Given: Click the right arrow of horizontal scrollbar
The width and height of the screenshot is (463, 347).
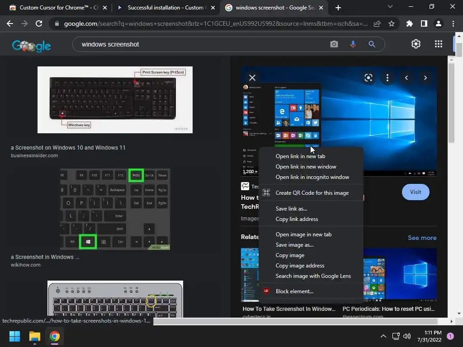Looking at the screenshot, I should click(451, 321).
